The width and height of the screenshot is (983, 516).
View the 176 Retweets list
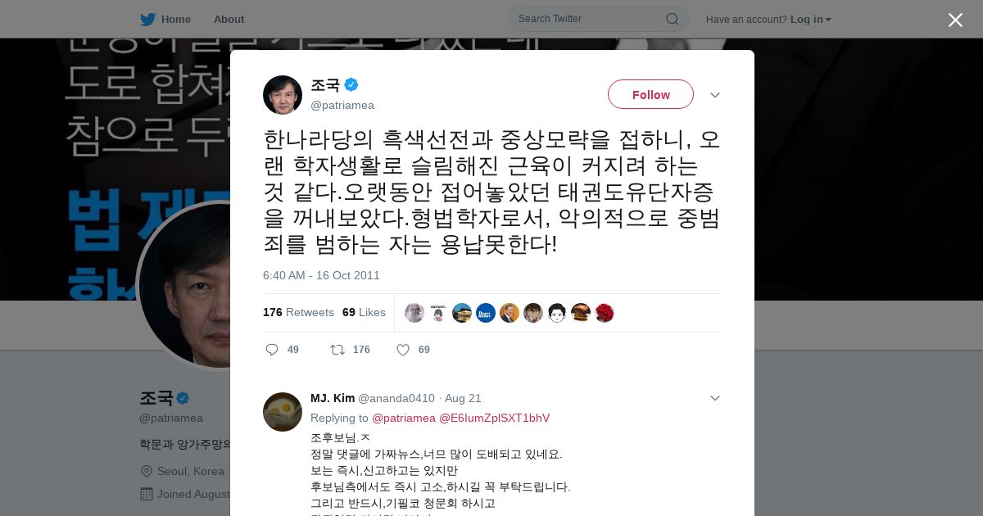click(298, 313)
